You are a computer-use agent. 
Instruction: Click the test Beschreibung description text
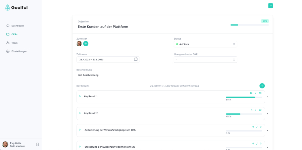pos(88,75)
